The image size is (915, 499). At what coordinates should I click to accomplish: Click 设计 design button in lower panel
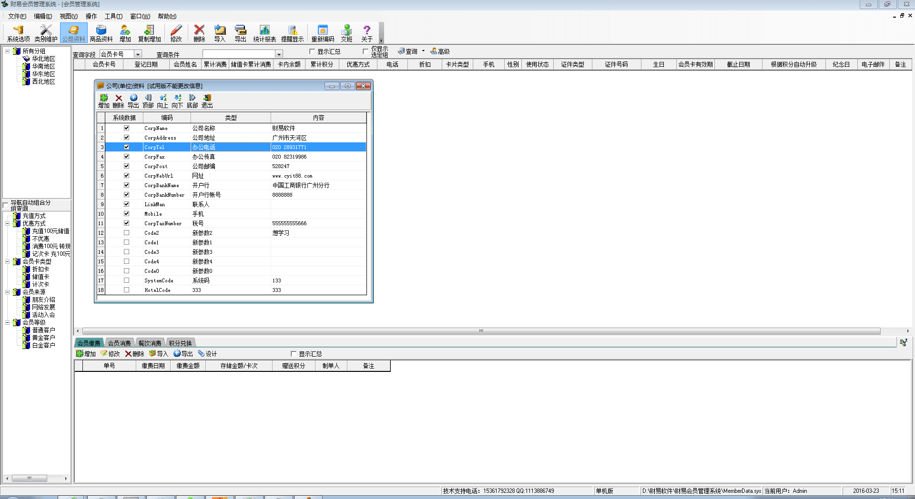[x=207, y=354]
